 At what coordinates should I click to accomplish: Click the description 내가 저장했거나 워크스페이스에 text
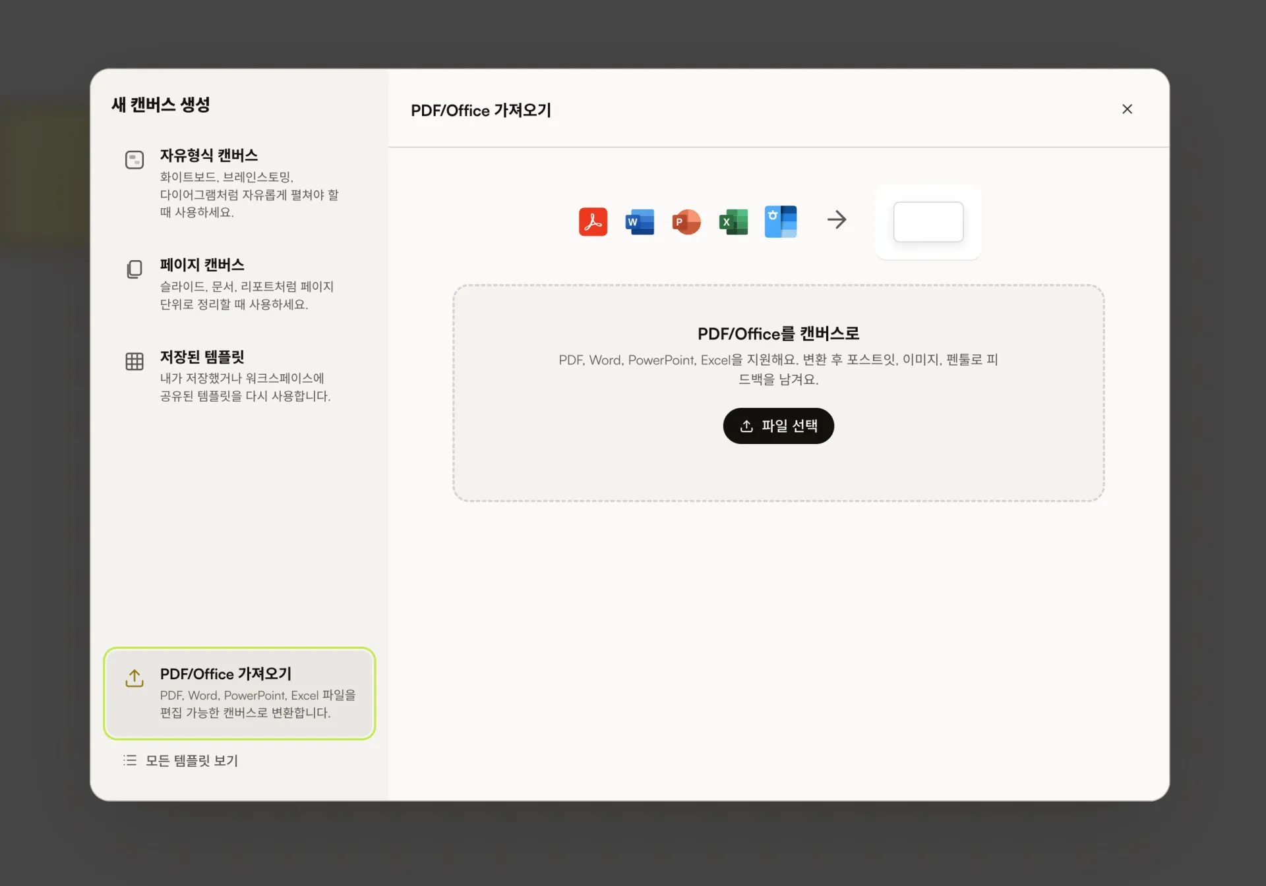245,387
